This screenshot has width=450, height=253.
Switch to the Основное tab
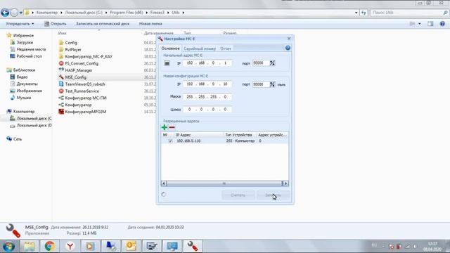170,48
